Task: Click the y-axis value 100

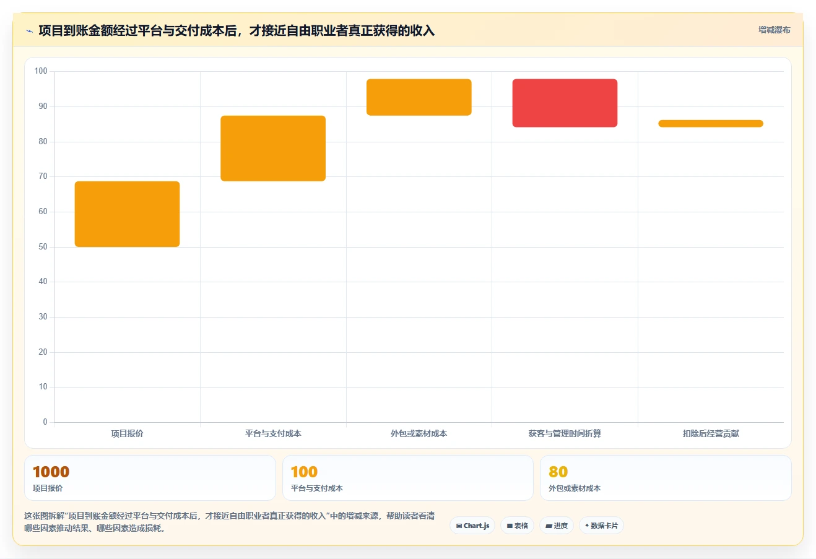Action: (x=41, y=71)
